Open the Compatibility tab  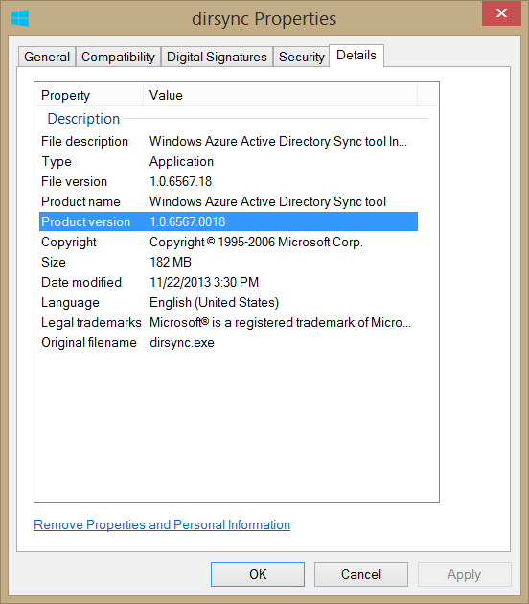118,57
